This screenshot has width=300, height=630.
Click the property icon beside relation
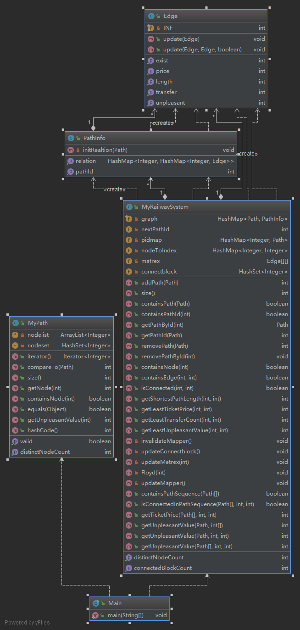(x=71, y=161)
